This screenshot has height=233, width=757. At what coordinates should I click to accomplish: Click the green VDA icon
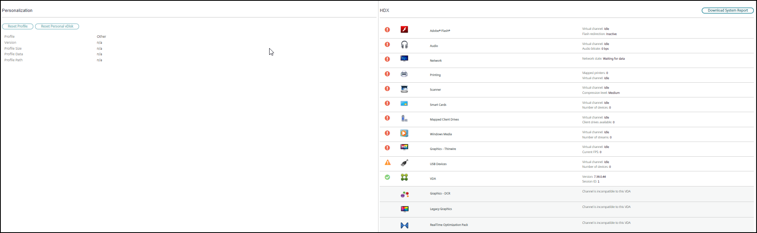404,177
